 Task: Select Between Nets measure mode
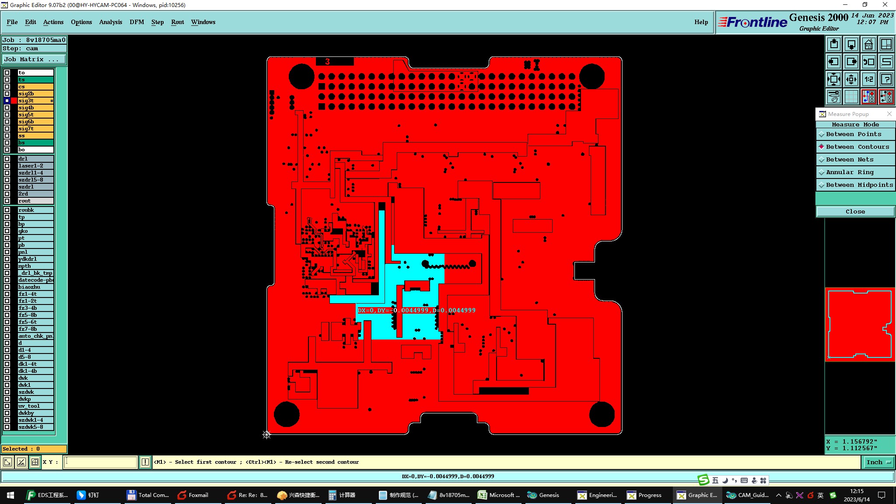pos(855,160)
